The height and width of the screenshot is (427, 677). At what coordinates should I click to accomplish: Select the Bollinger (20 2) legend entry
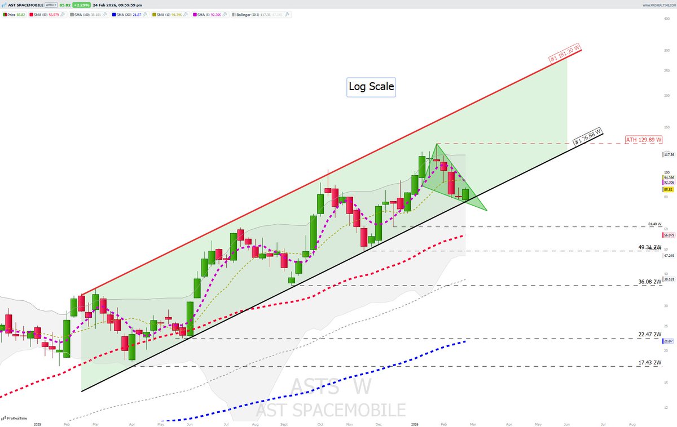[261, 15]
